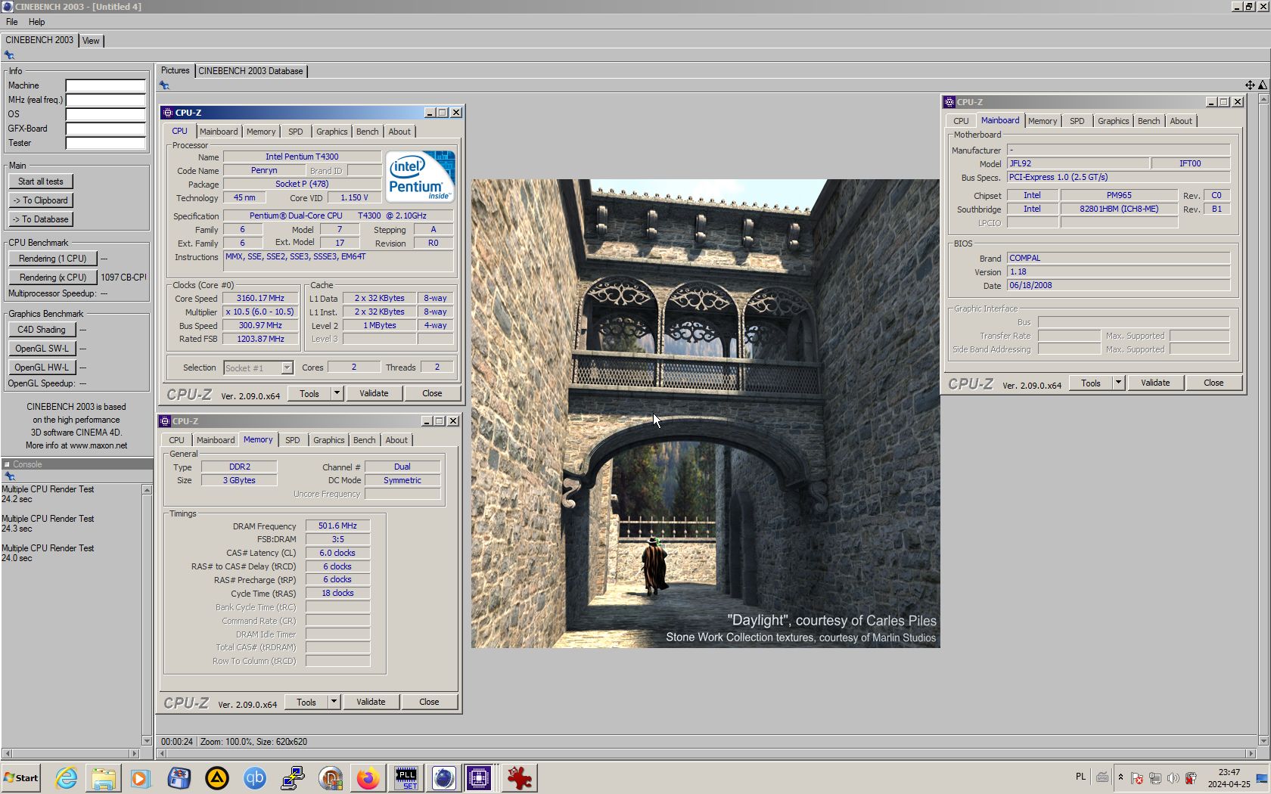Run the OpenGL SW-L benchmark
Screen dimensions: 1271x794
click(x=42, y=349)
